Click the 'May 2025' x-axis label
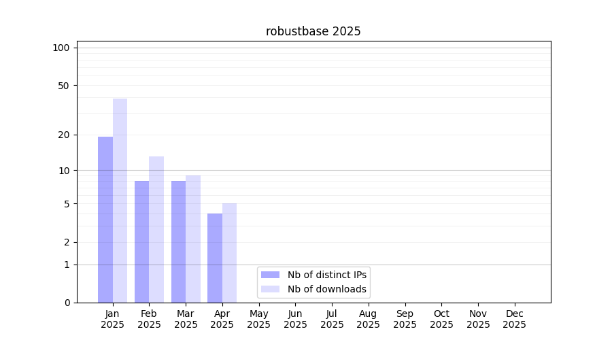 tap(258, 319)
